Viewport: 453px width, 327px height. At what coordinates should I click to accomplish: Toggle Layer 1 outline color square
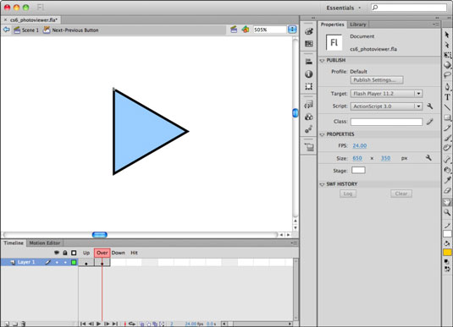pos(74,262)
